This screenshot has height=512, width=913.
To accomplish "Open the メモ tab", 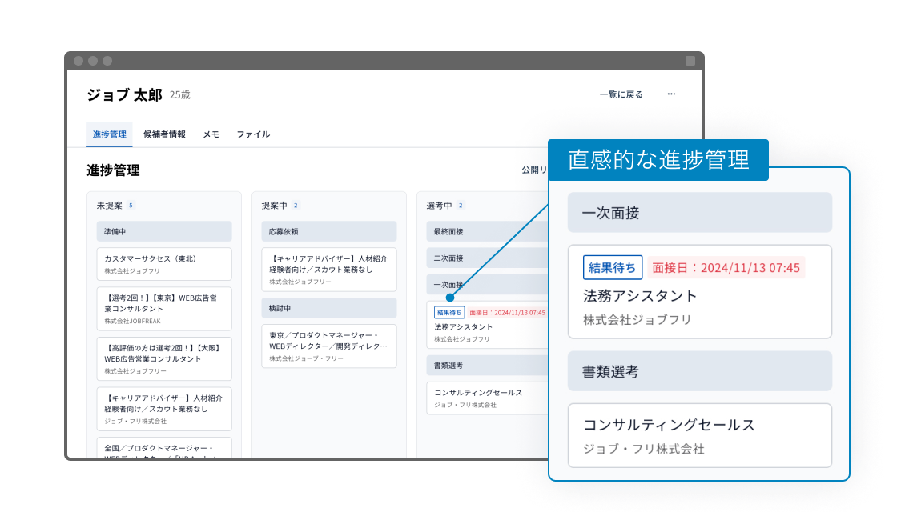I will click(211, 134).
